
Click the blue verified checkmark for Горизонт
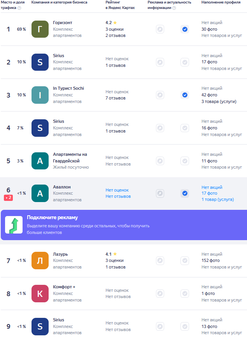(185, 29)
